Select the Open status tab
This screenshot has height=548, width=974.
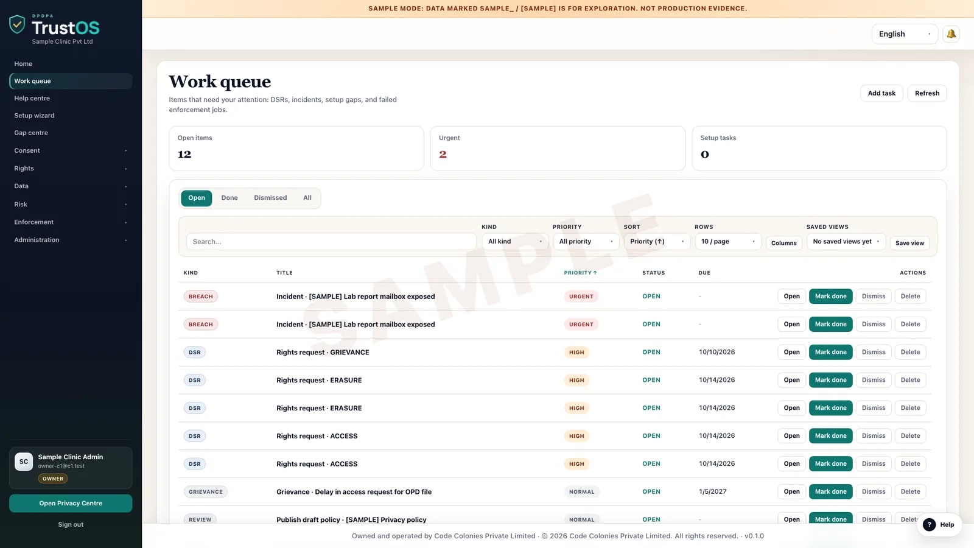pos(197,198)
